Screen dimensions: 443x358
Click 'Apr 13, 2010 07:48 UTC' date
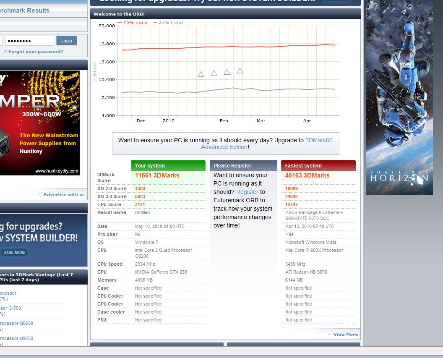pyautogui.click(x=309, y=226)
